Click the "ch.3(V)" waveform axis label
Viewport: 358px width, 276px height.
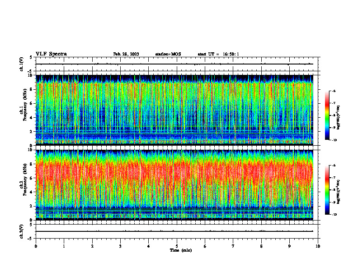[x=22, y=231]
